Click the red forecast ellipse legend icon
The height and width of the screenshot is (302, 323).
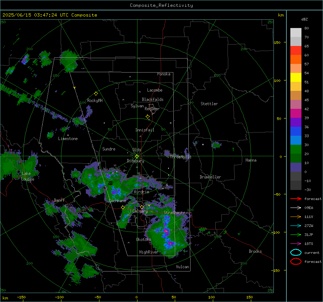click(x=296, y=261)
